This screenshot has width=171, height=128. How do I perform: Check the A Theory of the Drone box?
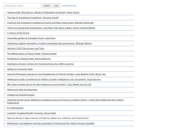point(4,33)
